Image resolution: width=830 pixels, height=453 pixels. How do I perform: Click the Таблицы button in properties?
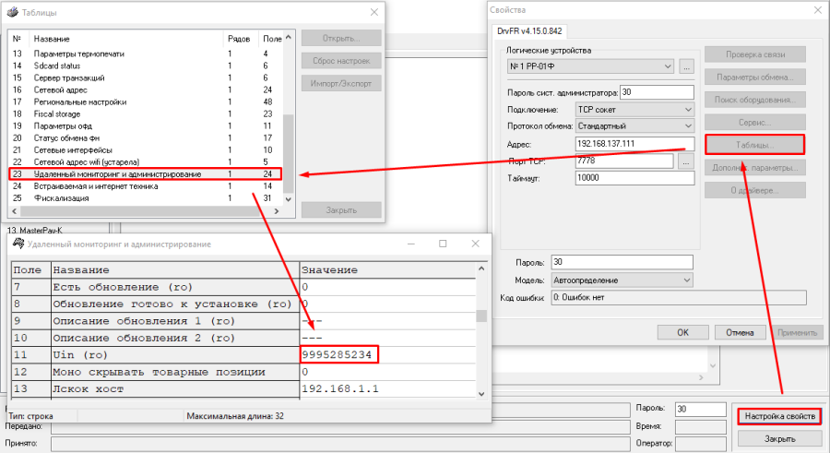[x=754, y=145]
